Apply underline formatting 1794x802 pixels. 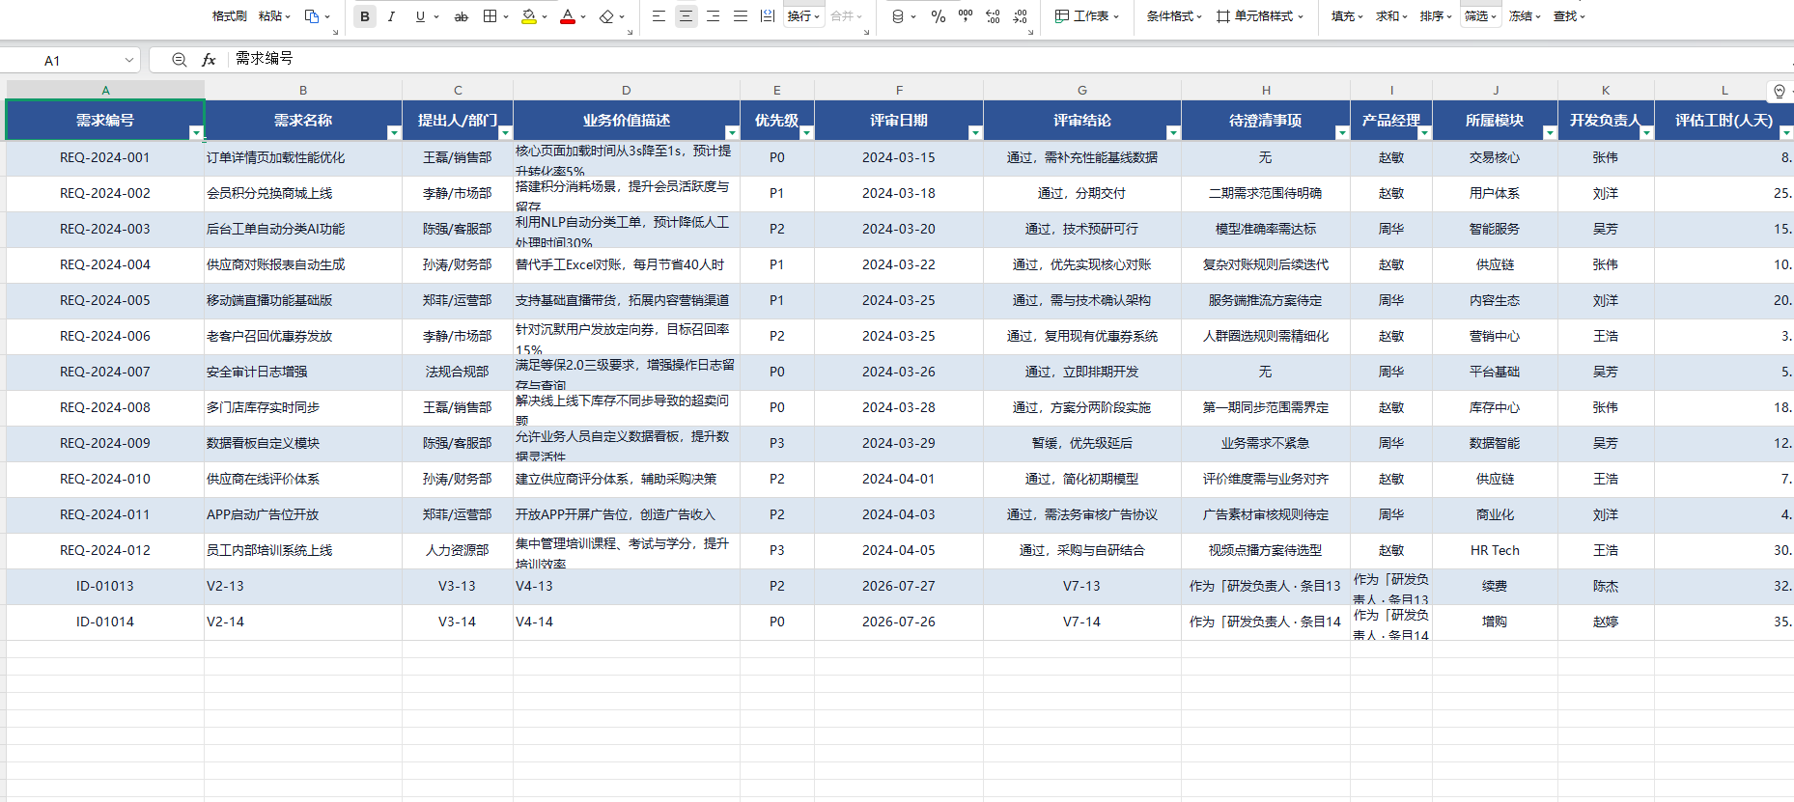point(420,16)
